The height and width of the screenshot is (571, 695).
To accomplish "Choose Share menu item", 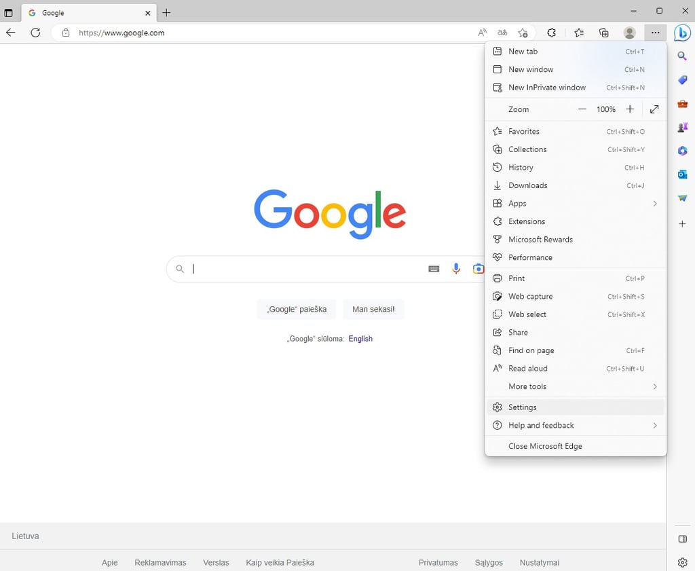I will pyautogui.click(x=576, y=333).
